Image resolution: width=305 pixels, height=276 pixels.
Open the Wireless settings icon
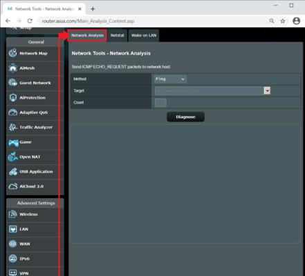(13, 214)
